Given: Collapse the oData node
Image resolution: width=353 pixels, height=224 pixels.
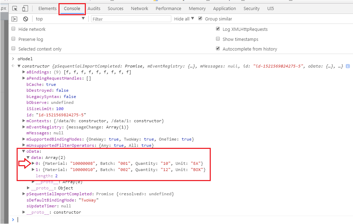Looking at the screenshot, I should (24, 151).
